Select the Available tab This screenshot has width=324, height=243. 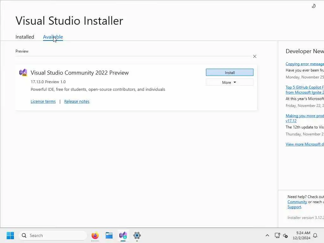tap(53, 37)
